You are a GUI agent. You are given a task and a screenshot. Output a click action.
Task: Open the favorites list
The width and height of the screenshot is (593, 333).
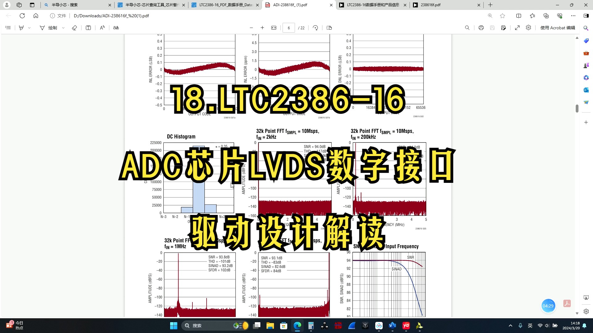click(532, 16)
